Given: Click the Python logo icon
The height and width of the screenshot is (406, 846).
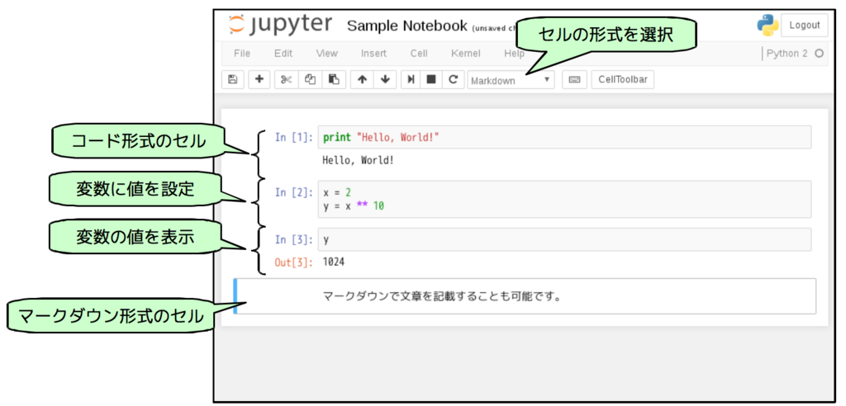Looking at the screenshot, I should point(768,25).
